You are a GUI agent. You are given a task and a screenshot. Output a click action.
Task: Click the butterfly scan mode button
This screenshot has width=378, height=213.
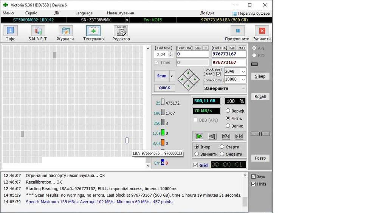click(239, 136)
